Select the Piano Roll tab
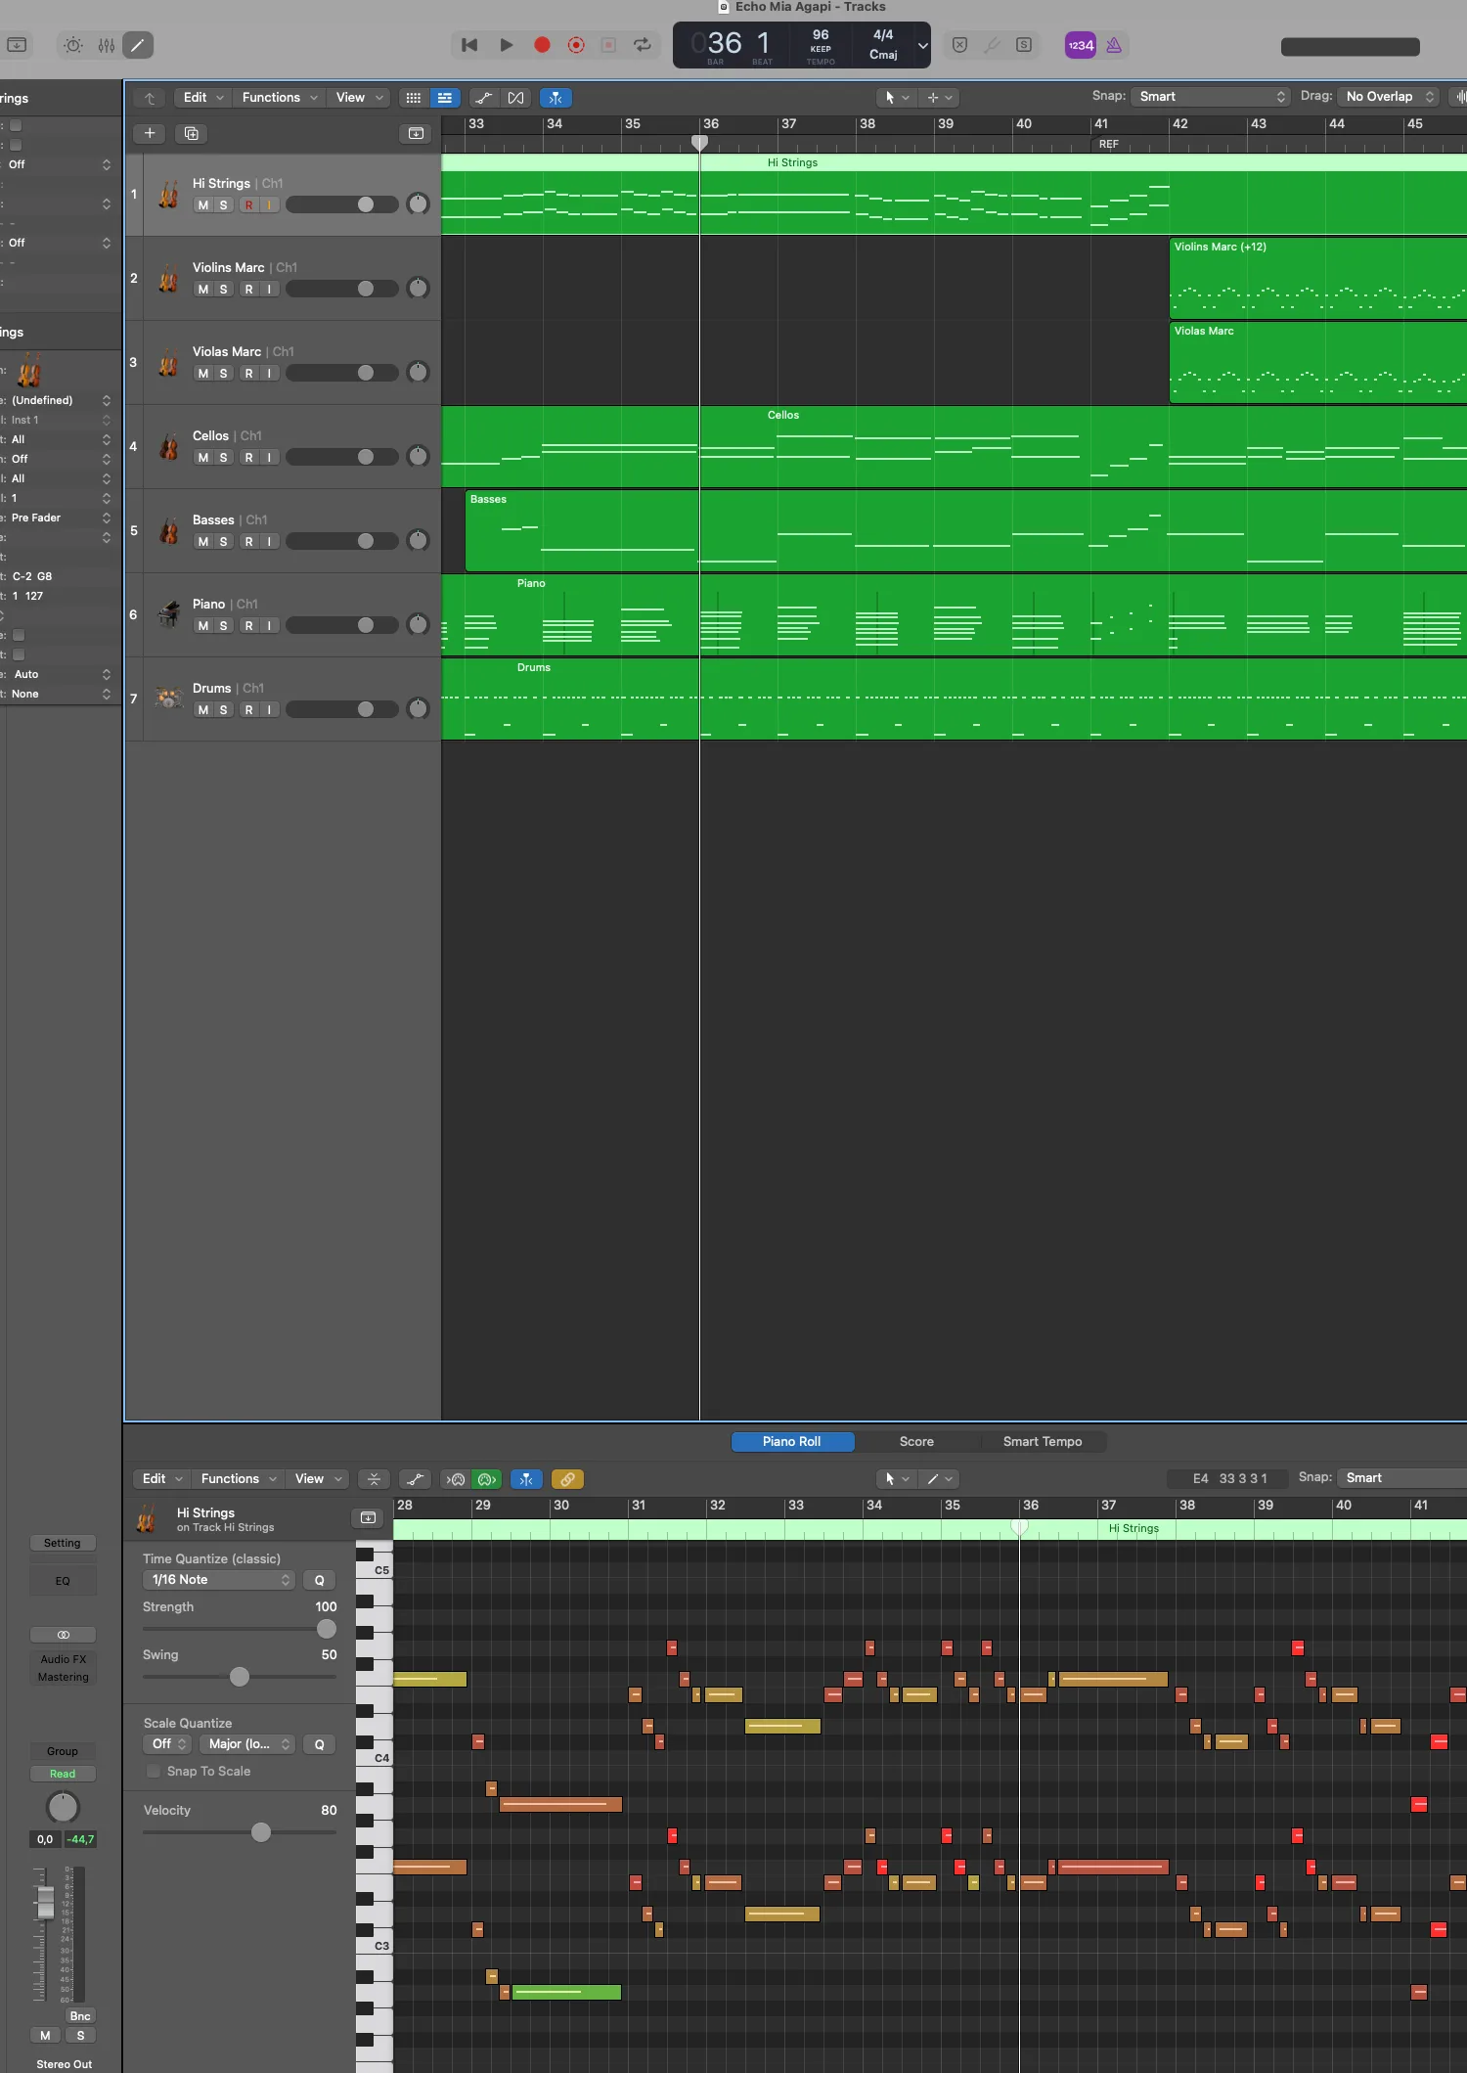 pyautogui.click(x=792, y=1442)
